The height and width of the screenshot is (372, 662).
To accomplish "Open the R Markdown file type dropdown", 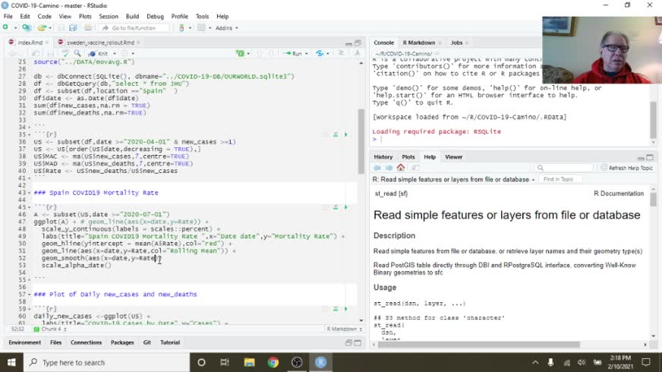I will 344,329.
